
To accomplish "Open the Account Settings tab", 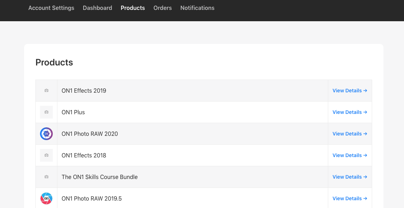I will click(51, 8).
